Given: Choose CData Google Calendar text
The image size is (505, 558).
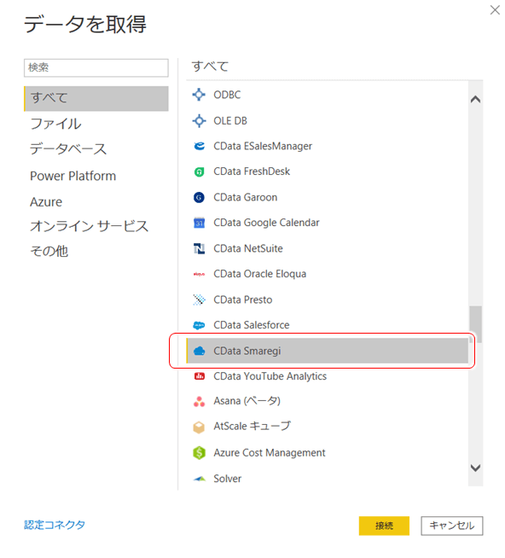Looking at the screenshot, I should tap(266, 223).
